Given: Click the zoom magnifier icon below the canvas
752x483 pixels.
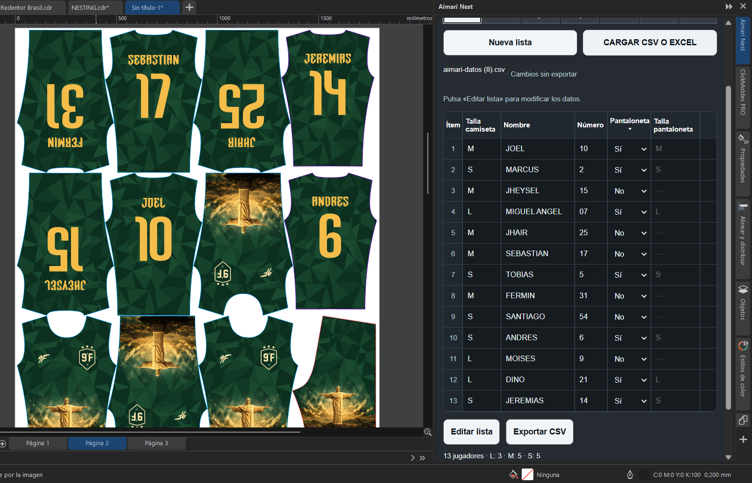Looking at the screenshot, I should pyautogui.click(x=427, y=432).
